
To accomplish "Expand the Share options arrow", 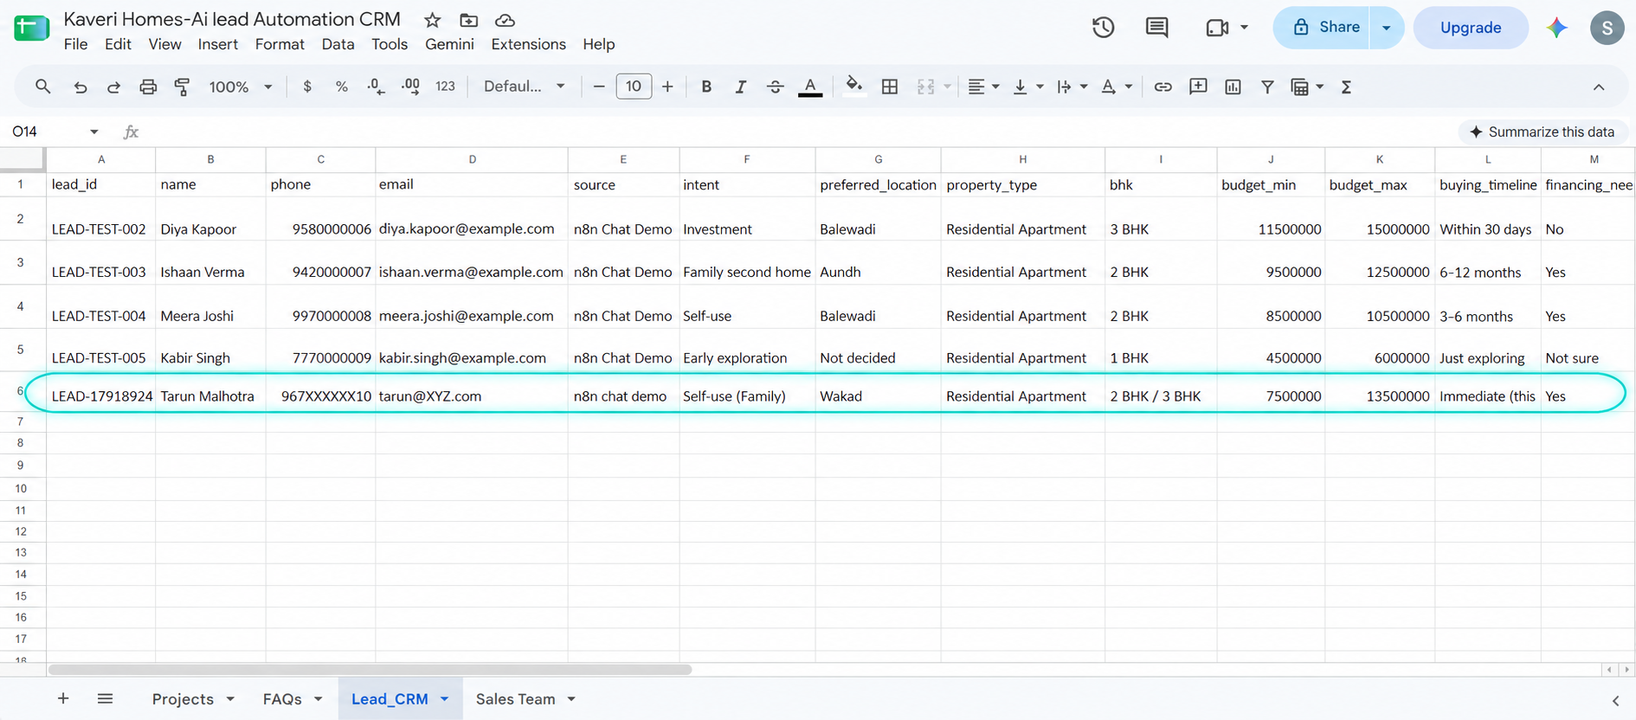I will pyautogui.click(x=1386, y=28).
